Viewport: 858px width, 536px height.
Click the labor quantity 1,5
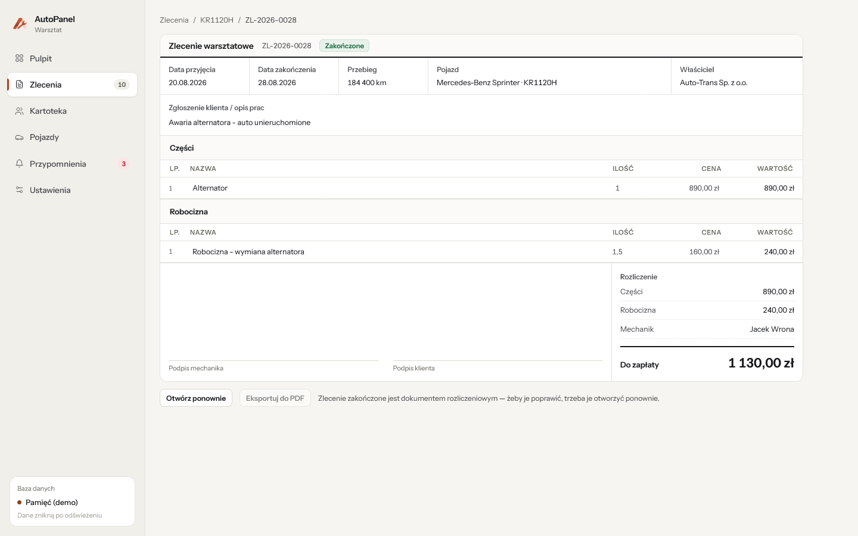(x=617, y=252)
